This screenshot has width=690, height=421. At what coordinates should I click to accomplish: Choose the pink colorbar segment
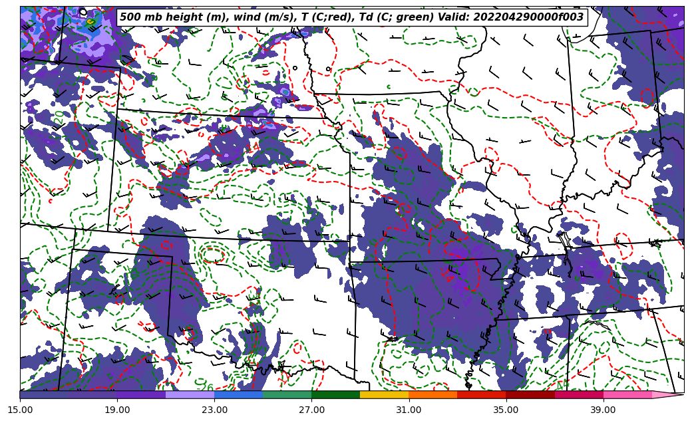pyautogui.click(x=627, y=394)
